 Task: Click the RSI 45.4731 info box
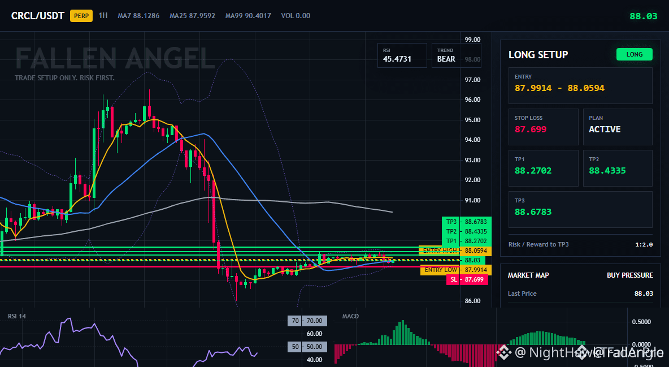(402, 55)
